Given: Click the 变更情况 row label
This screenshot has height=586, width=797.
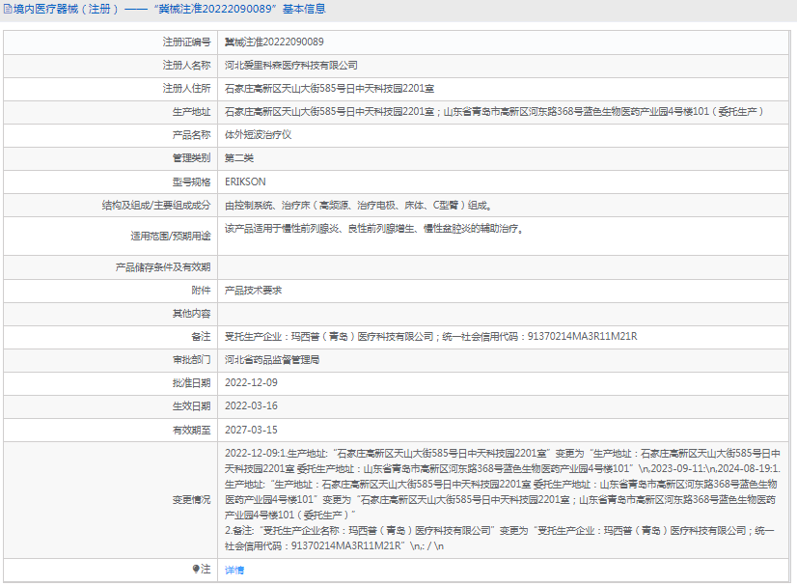Looking at the screenshot, I should (191, 500).
